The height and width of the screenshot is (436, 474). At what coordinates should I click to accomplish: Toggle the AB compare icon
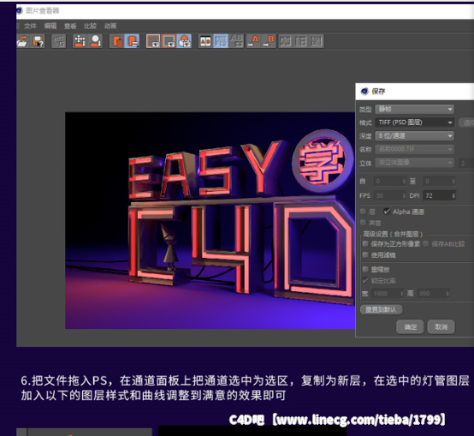205,41
